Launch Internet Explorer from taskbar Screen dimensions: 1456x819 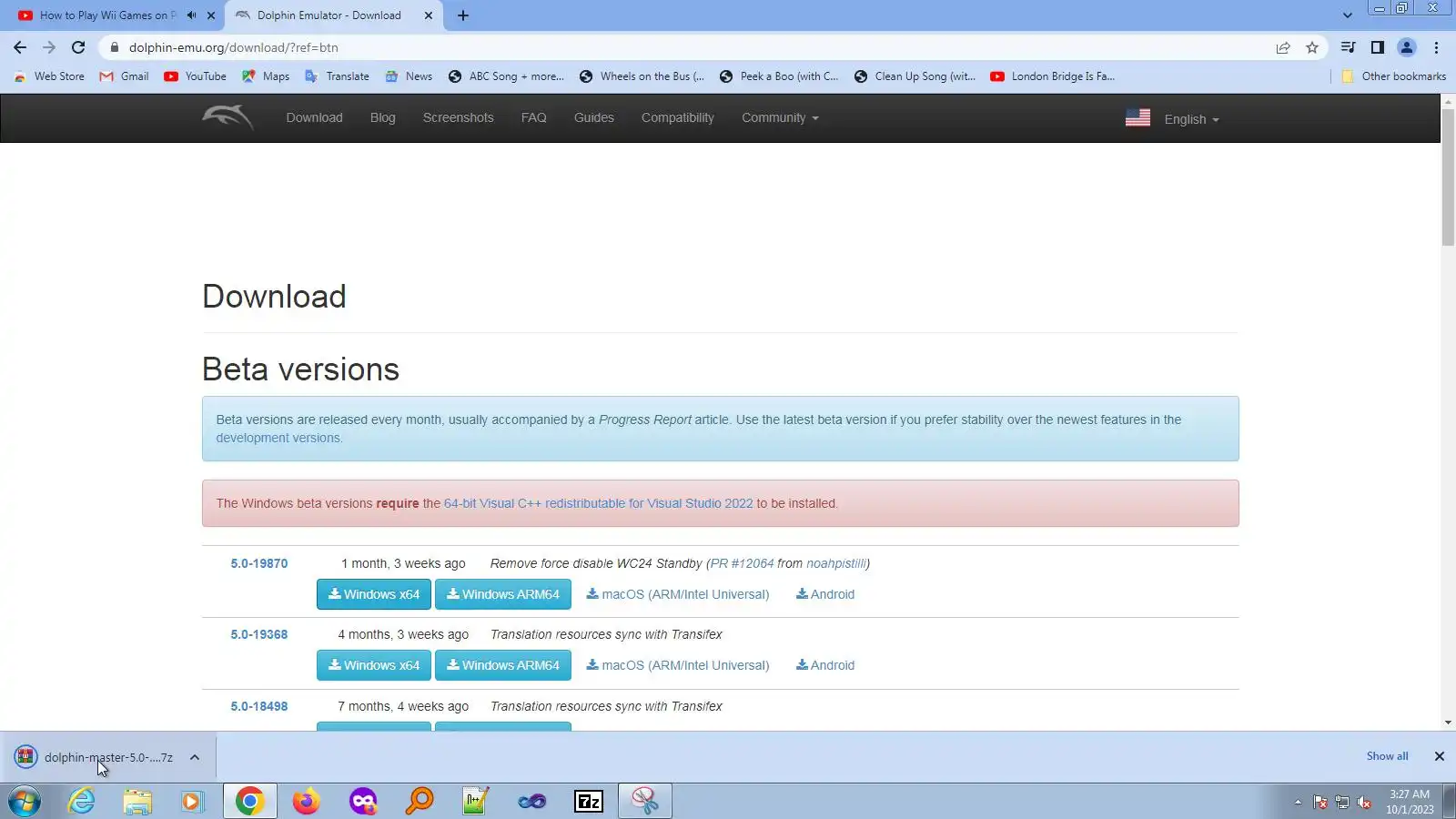point(82,801)
